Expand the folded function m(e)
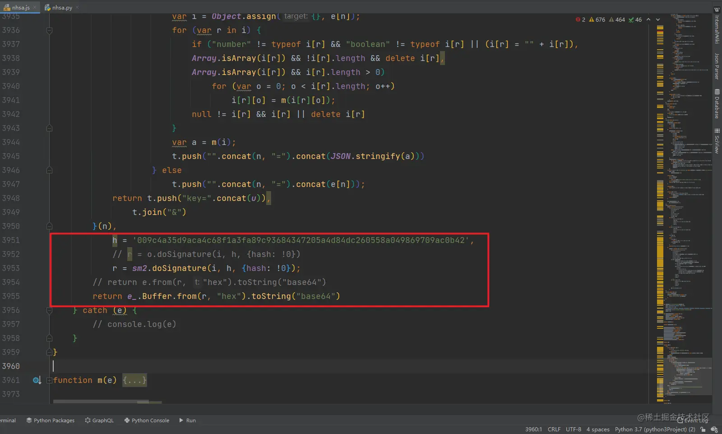 click(50, 380)
